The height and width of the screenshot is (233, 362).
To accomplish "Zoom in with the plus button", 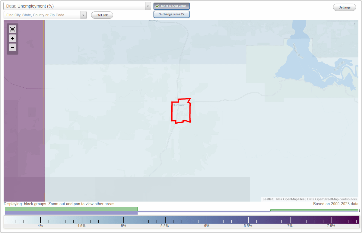I will 12,38.
